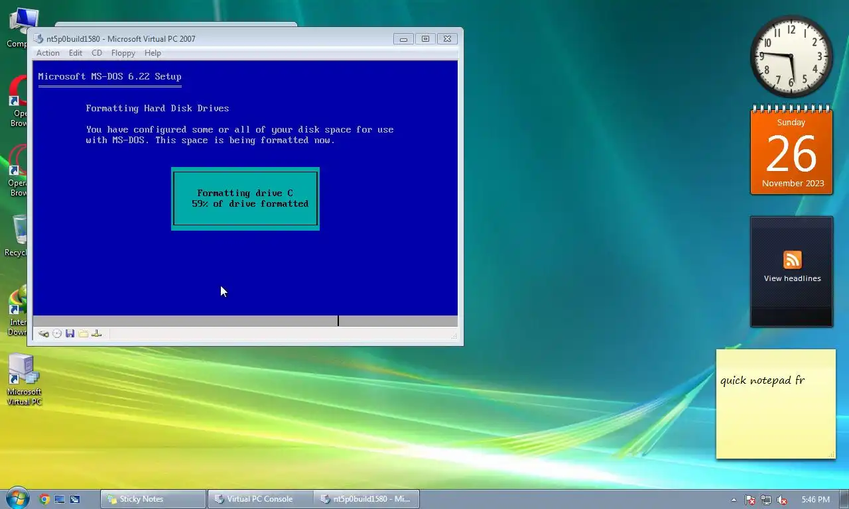Click the Action Center flag tray icon
Screen dimensions: 849x509
pos(750,500)
